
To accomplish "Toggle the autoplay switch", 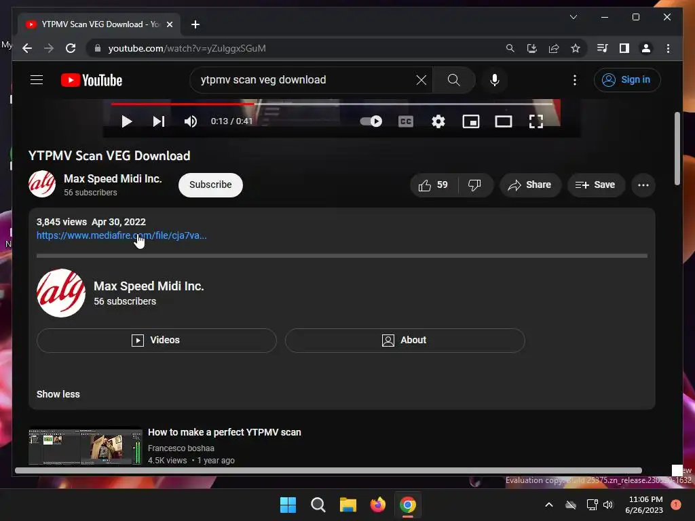I will [x=371, y=121].
